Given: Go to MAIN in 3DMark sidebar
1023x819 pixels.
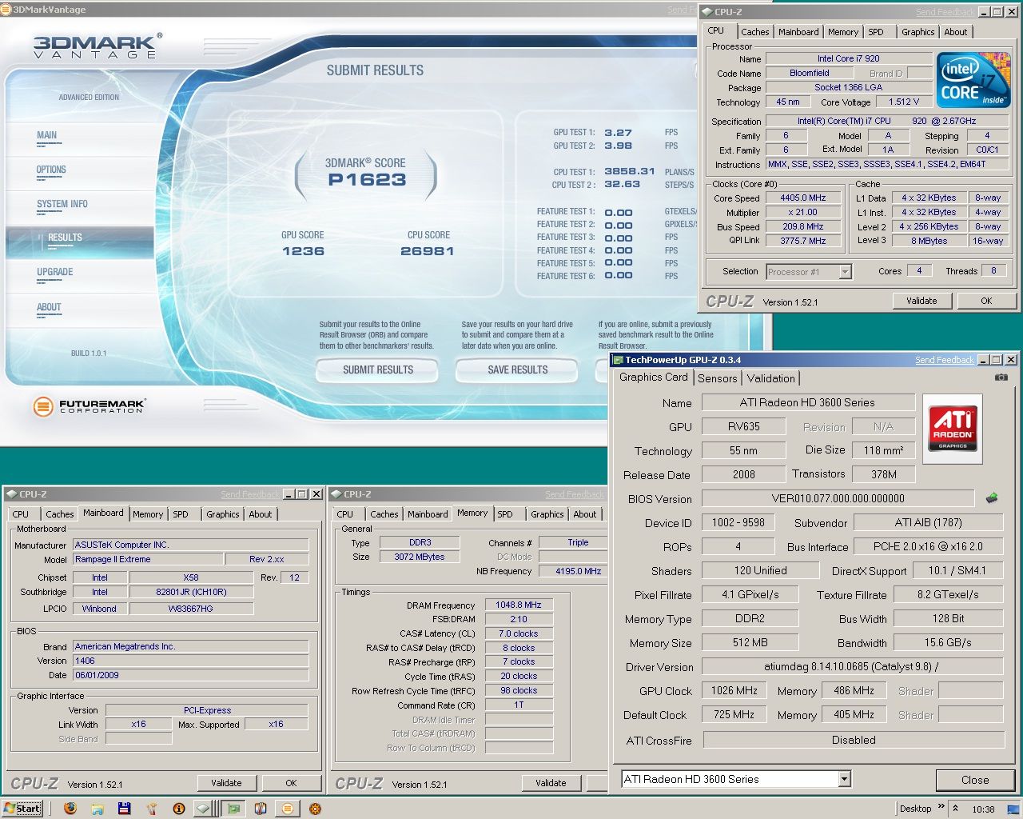Looking at the screenshot, I should click(47, 135).
